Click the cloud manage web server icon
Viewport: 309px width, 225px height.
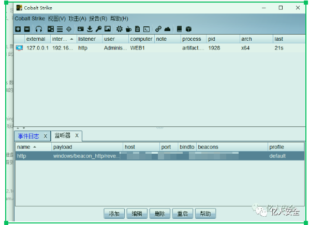167,29
